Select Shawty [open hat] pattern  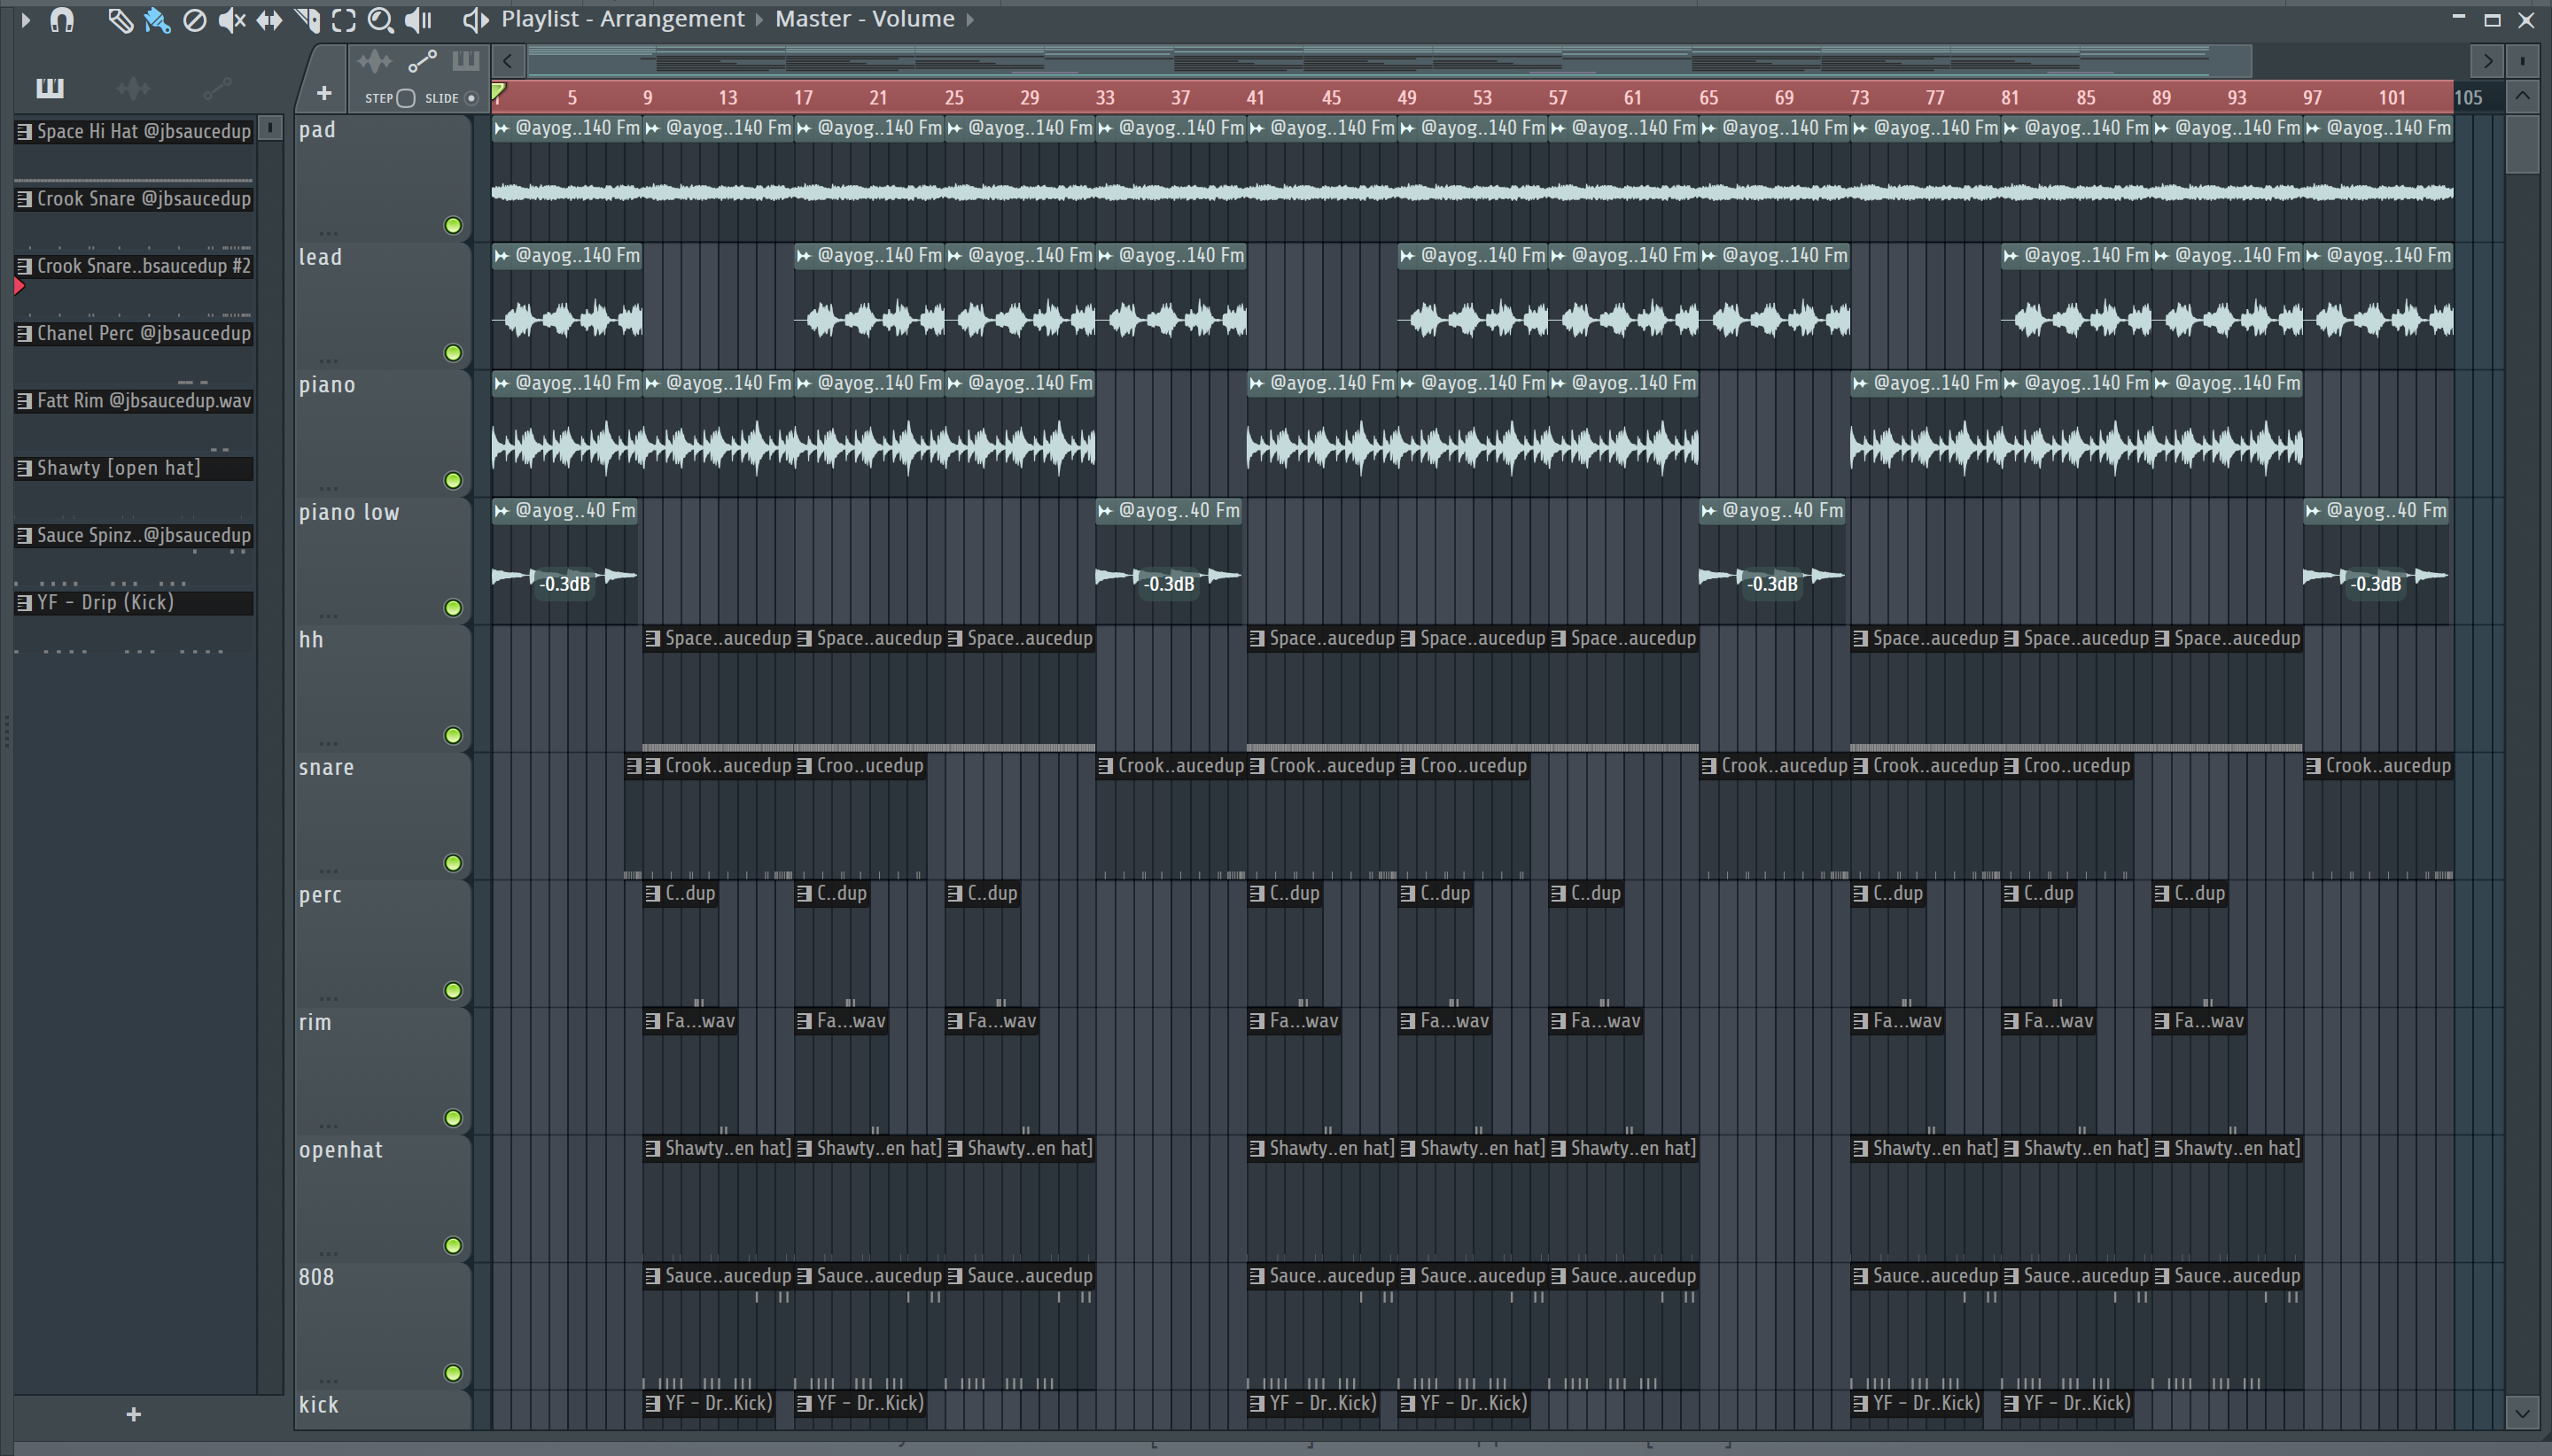[134, 468]
